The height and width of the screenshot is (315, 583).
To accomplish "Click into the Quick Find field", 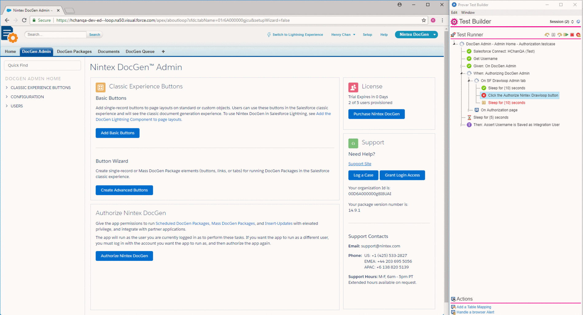I will point(42,65).
